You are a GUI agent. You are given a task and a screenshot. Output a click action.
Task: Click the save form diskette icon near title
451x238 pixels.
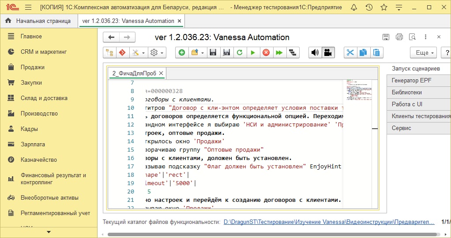(386, 37)
